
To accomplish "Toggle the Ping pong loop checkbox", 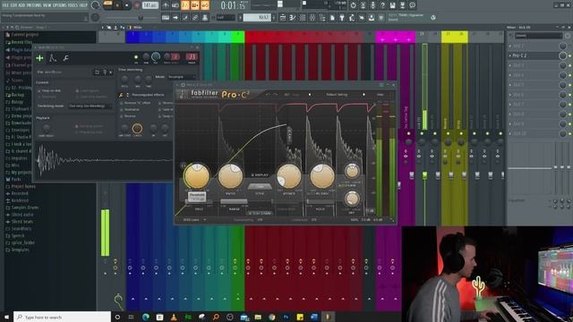I will point(77,132).
